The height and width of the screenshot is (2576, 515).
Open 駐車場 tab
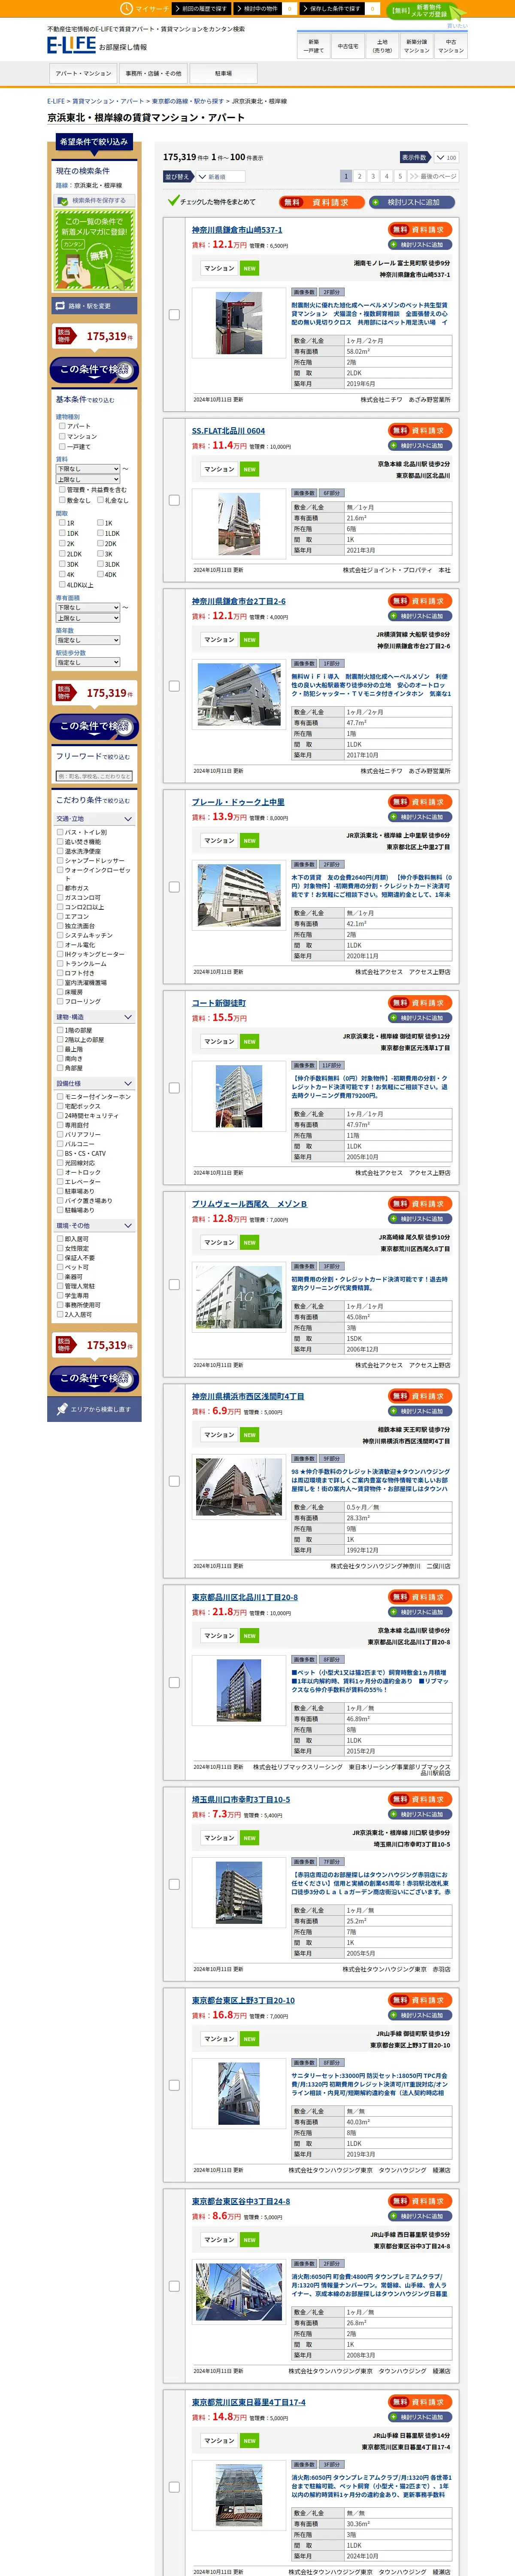223,73
